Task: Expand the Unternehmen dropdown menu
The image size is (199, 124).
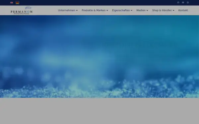Action: tap(68, 10)
